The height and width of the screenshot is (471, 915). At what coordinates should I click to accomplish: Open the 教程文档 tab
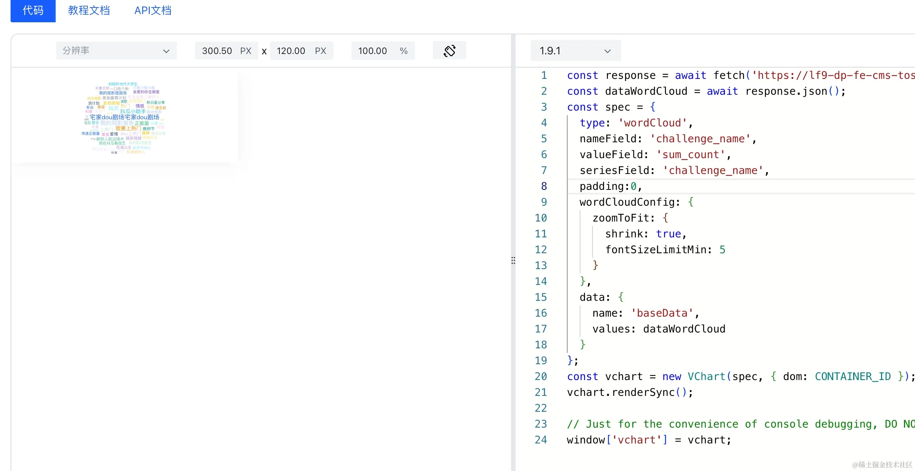[x=89, y=11]
